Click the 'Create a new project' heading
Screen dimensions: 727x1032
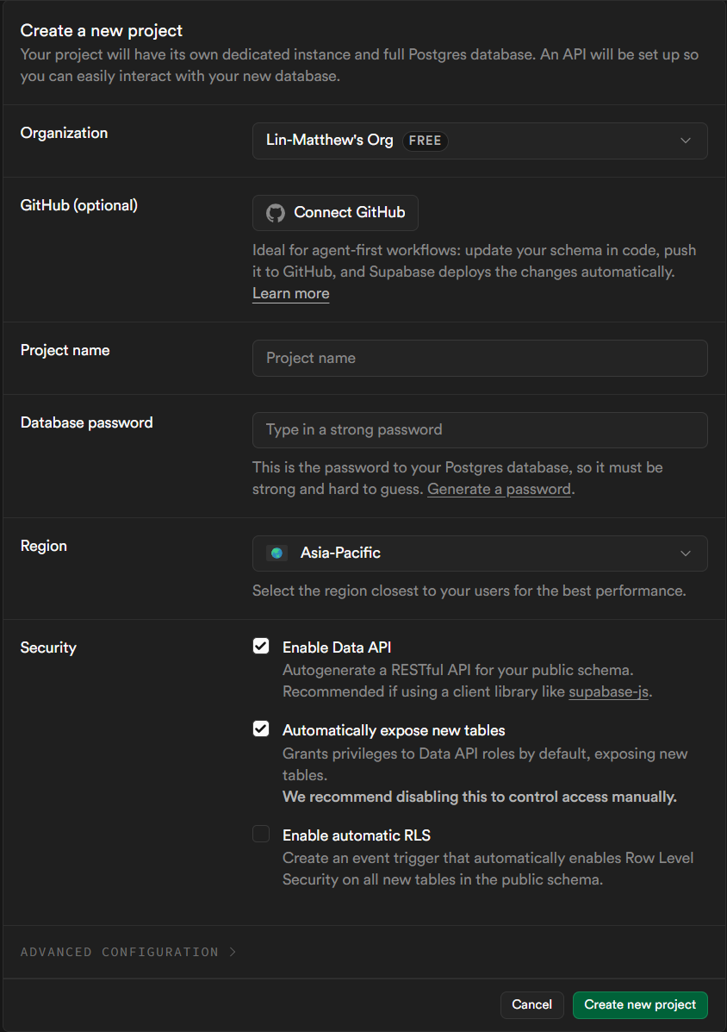[x=102, y=31]
